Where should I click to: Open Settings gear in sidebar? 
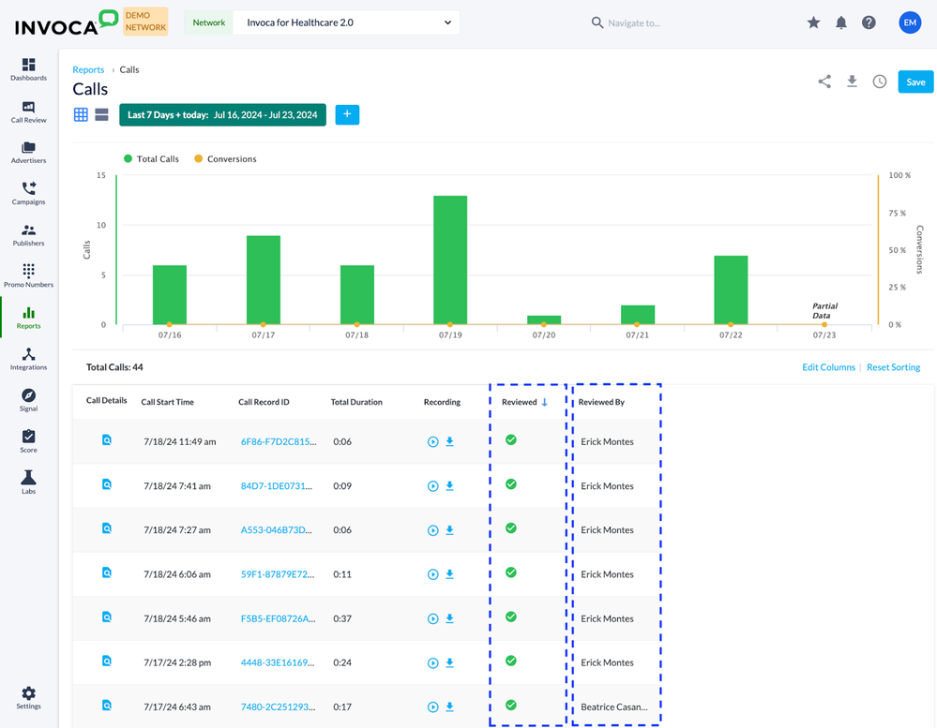(28, 698)
